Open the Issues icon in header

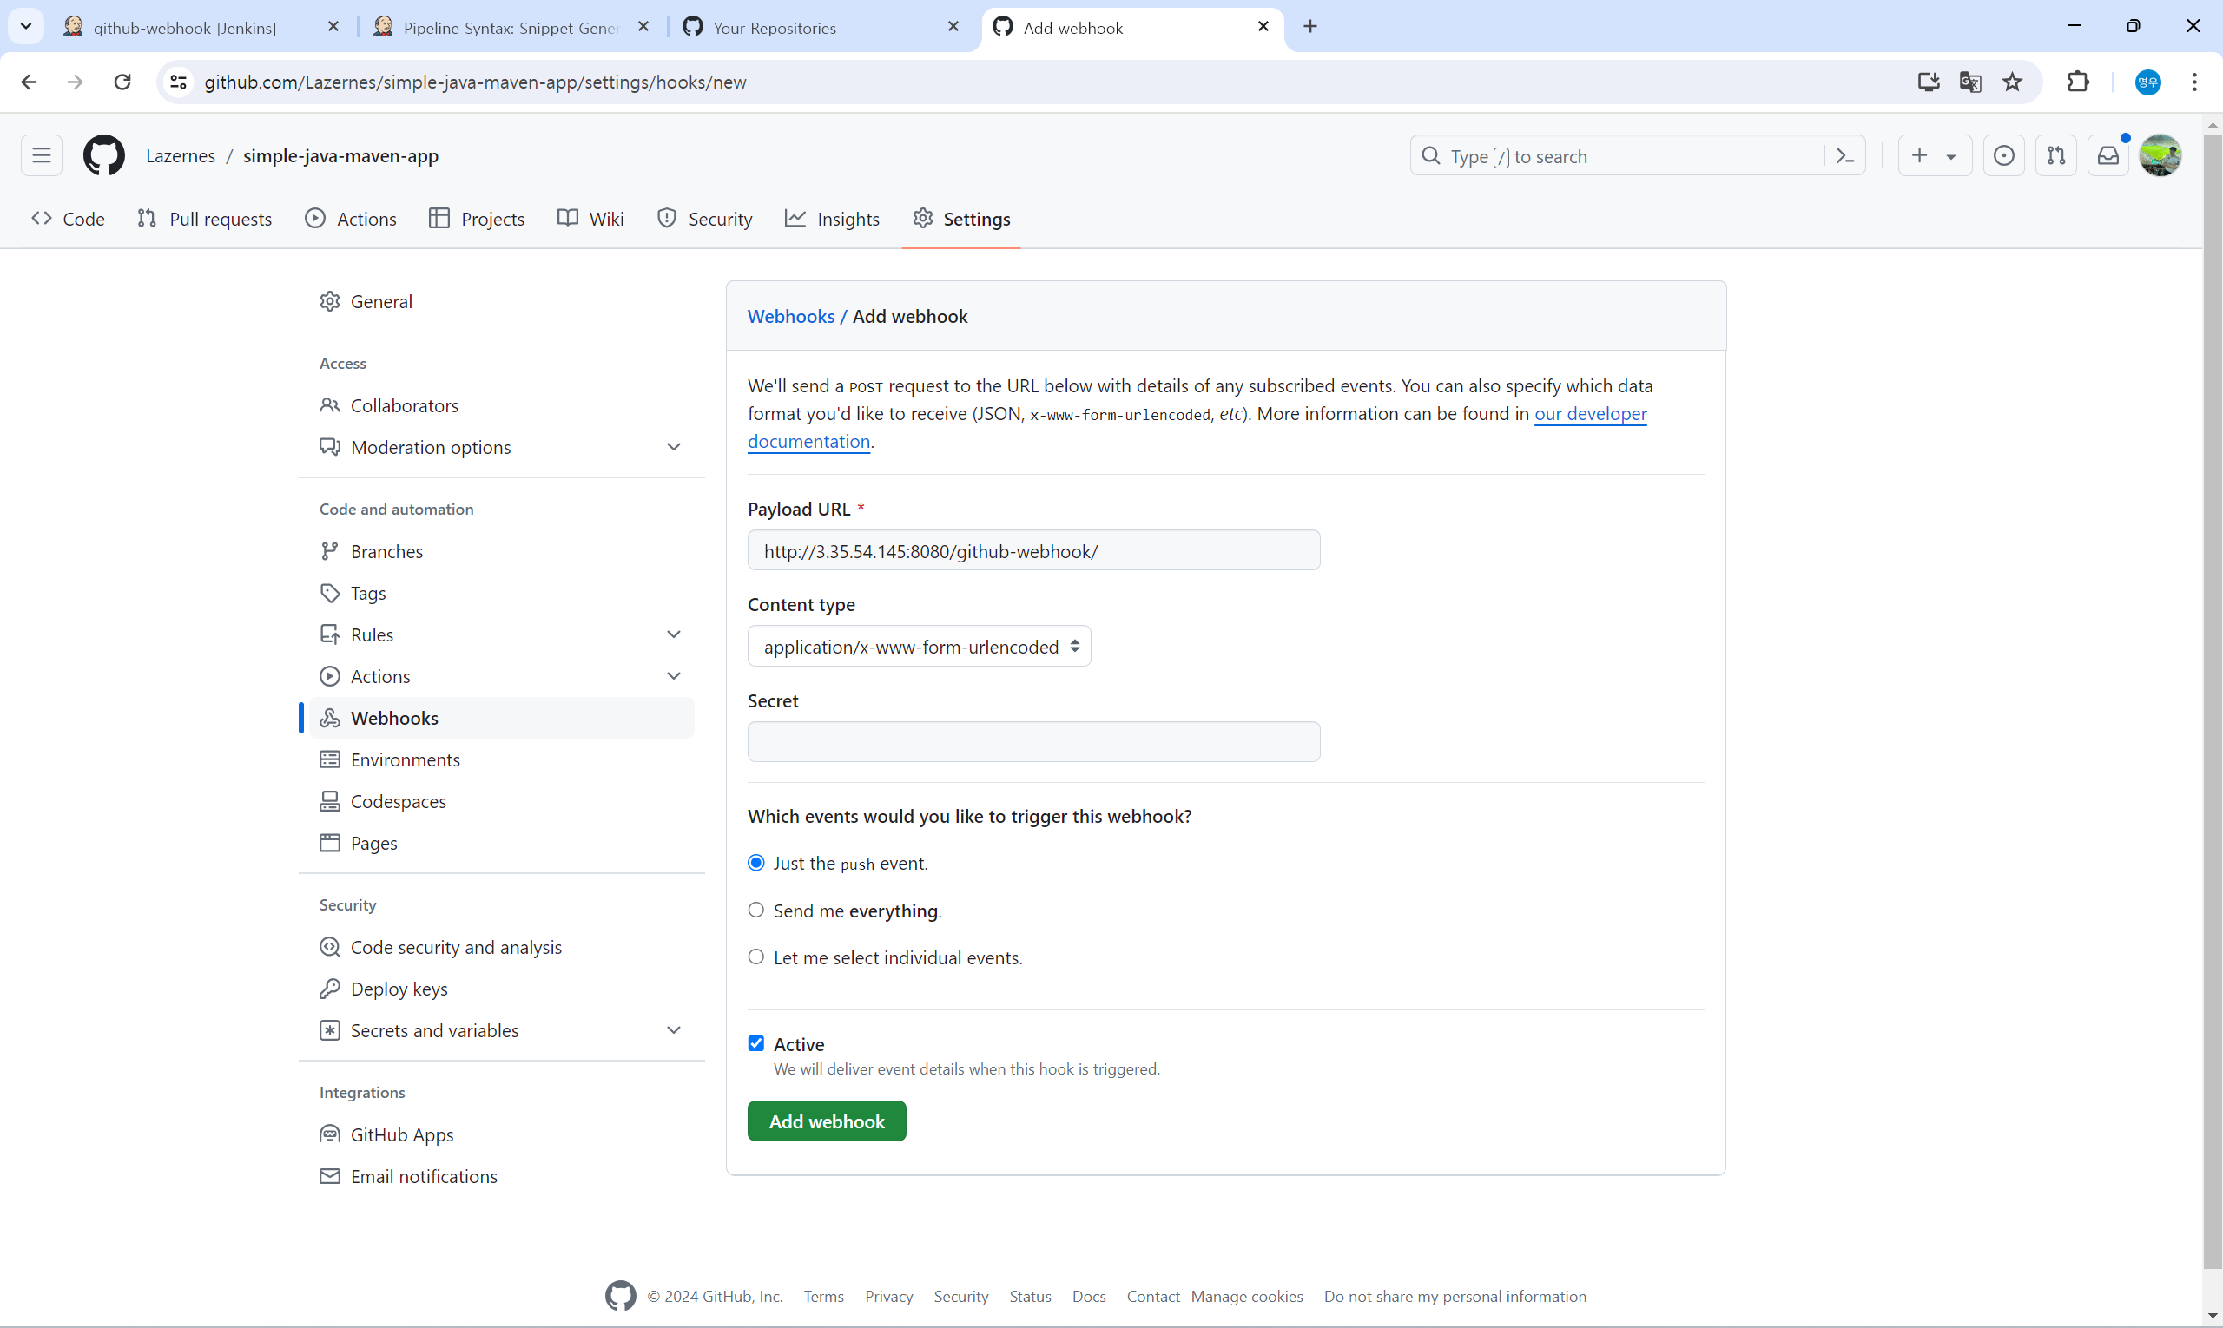(x=2003, y=155)
